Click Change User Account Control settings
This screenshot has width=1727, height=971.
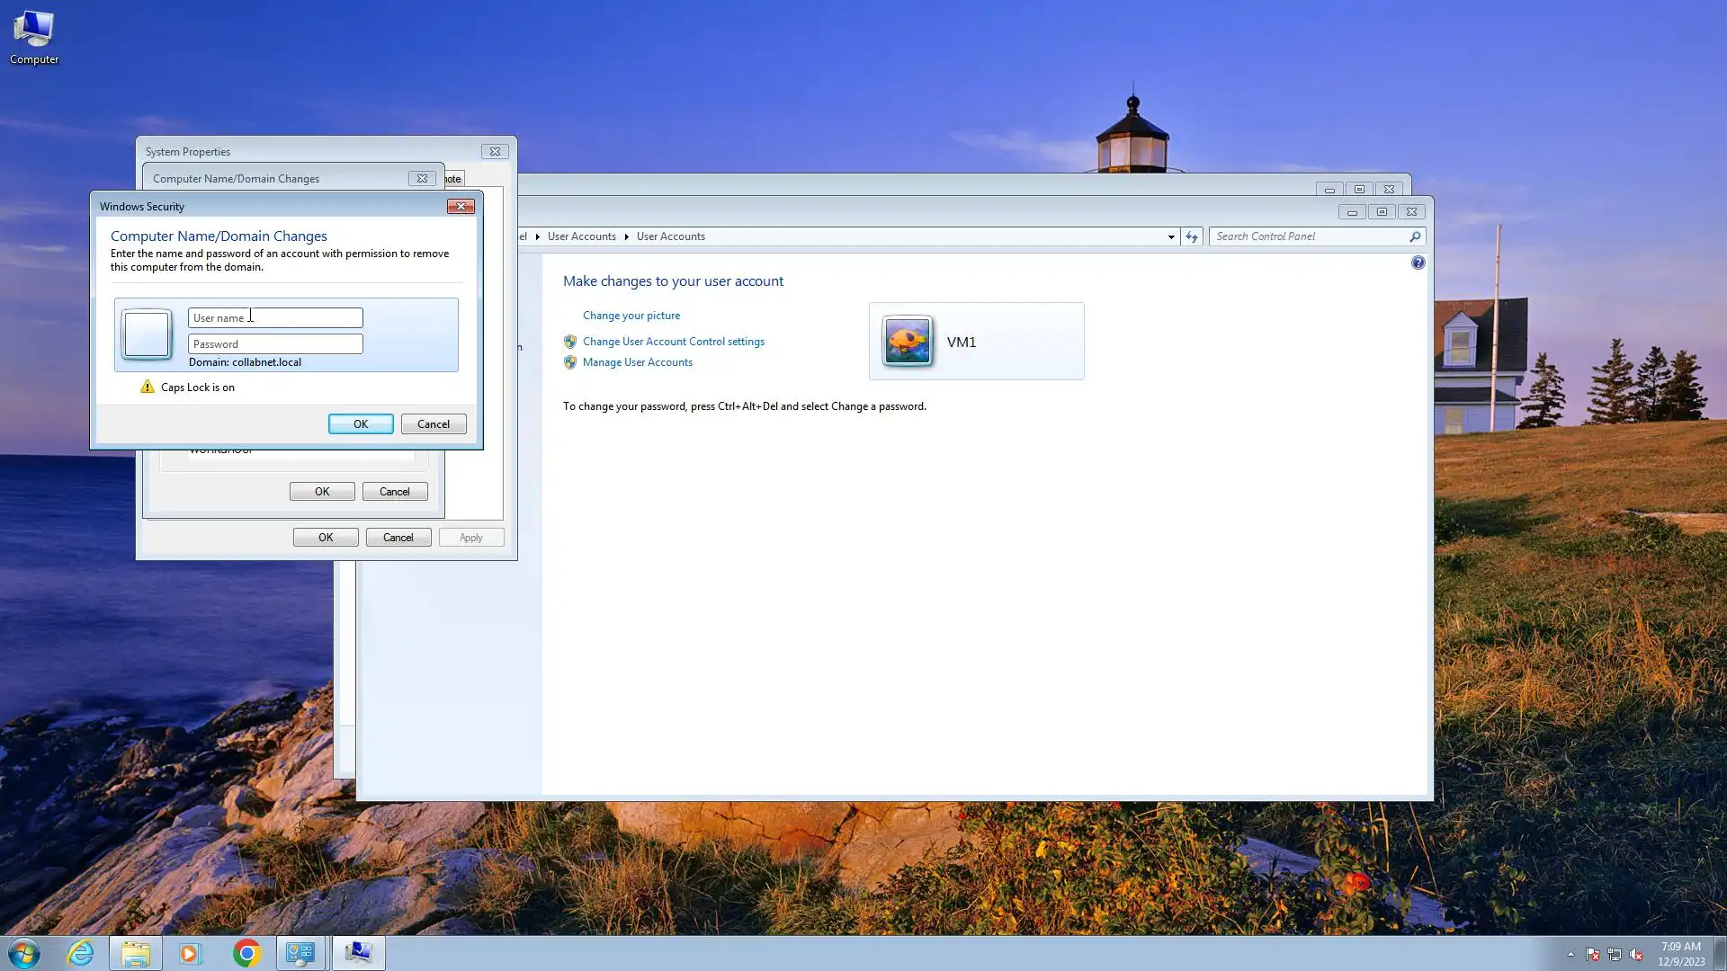(x=673, y=342)
